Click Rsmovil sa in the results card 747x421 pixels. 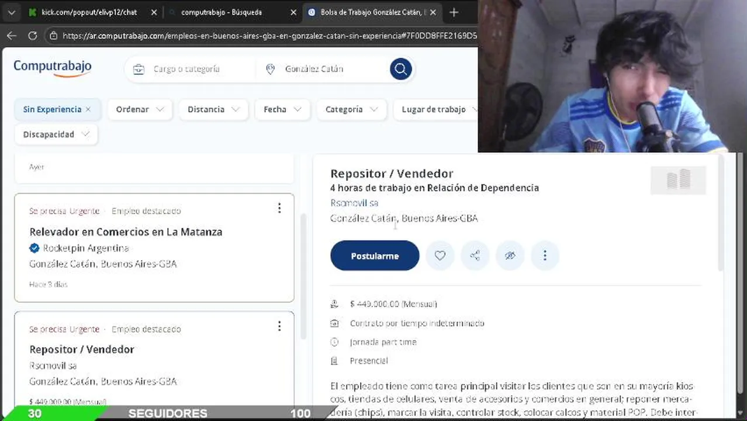(53, 365)
